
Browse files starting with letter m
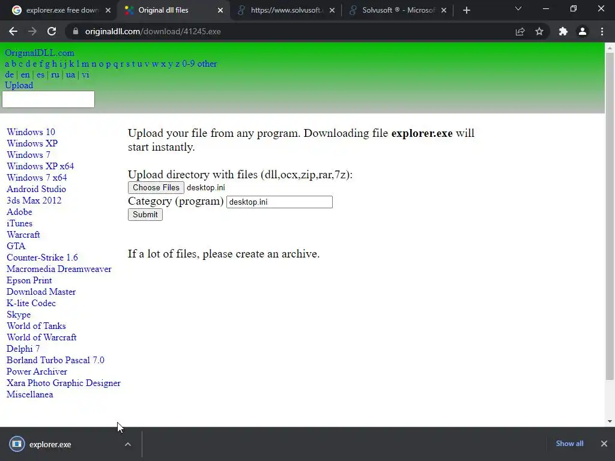pyautogui.click(x=85, y=64)
